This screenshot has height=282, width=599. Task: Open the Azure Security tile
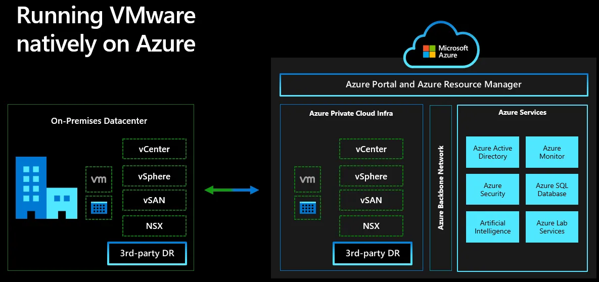[x=492, y=190]
